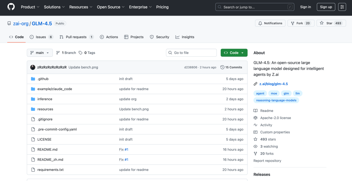Click the Activity pulse icon
The image size is (352, 181).
tap(256, 125)
